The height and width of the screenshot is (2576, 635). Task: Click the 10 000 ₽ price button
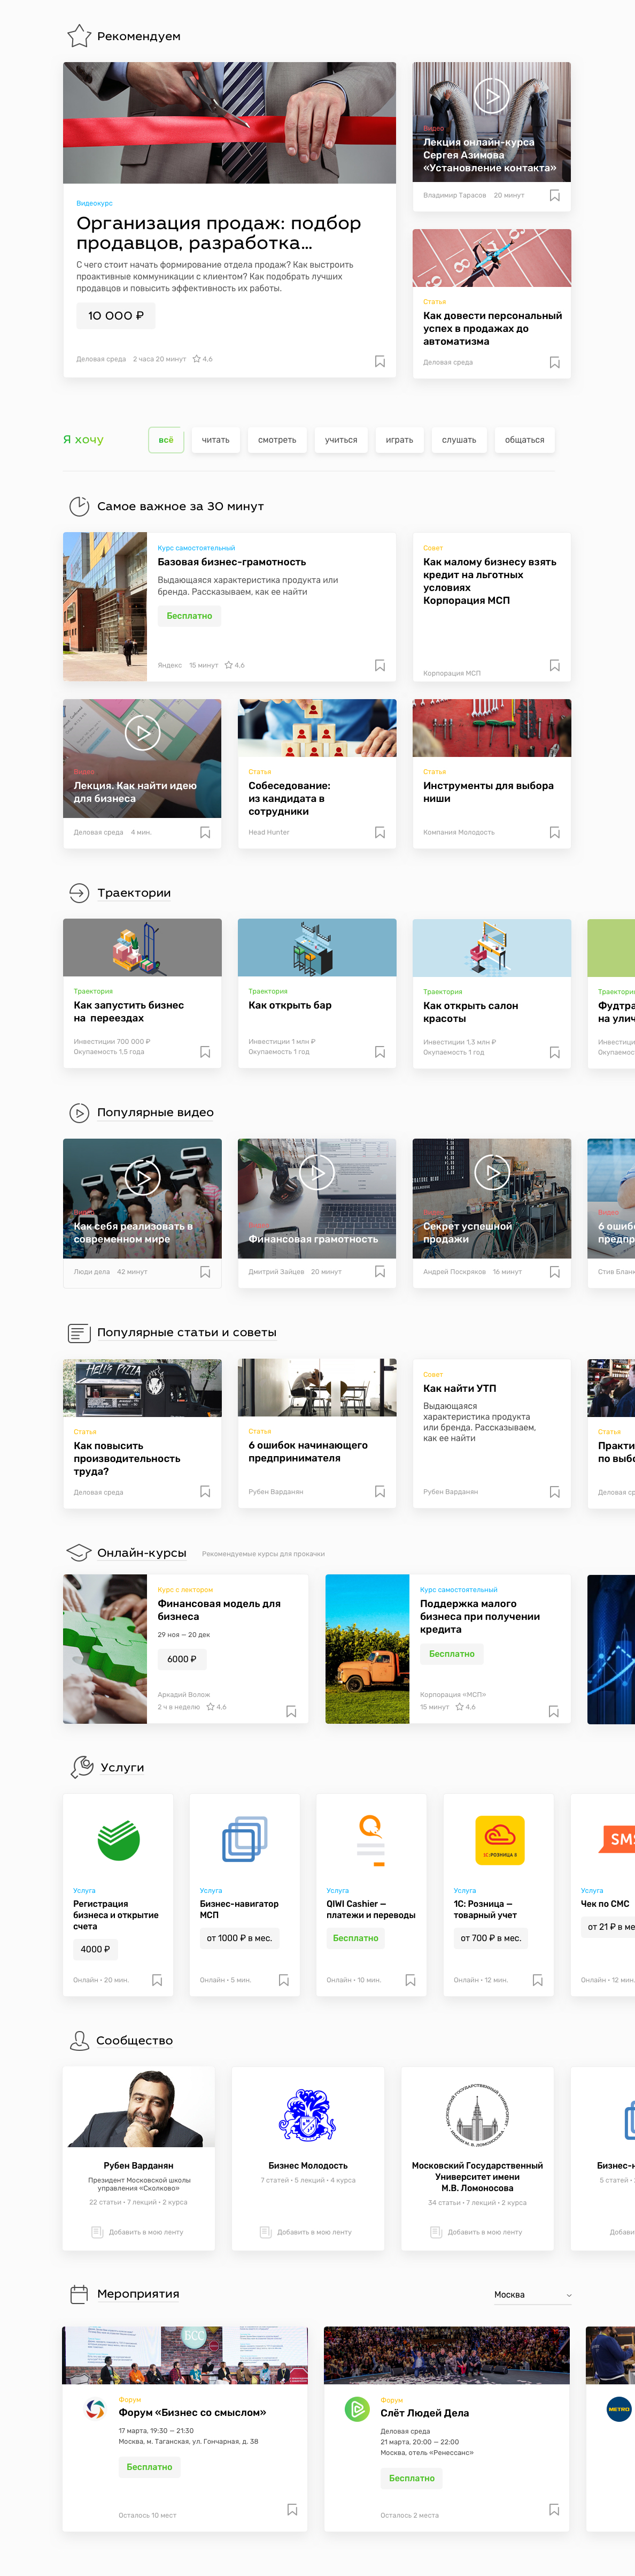(116, 316)
